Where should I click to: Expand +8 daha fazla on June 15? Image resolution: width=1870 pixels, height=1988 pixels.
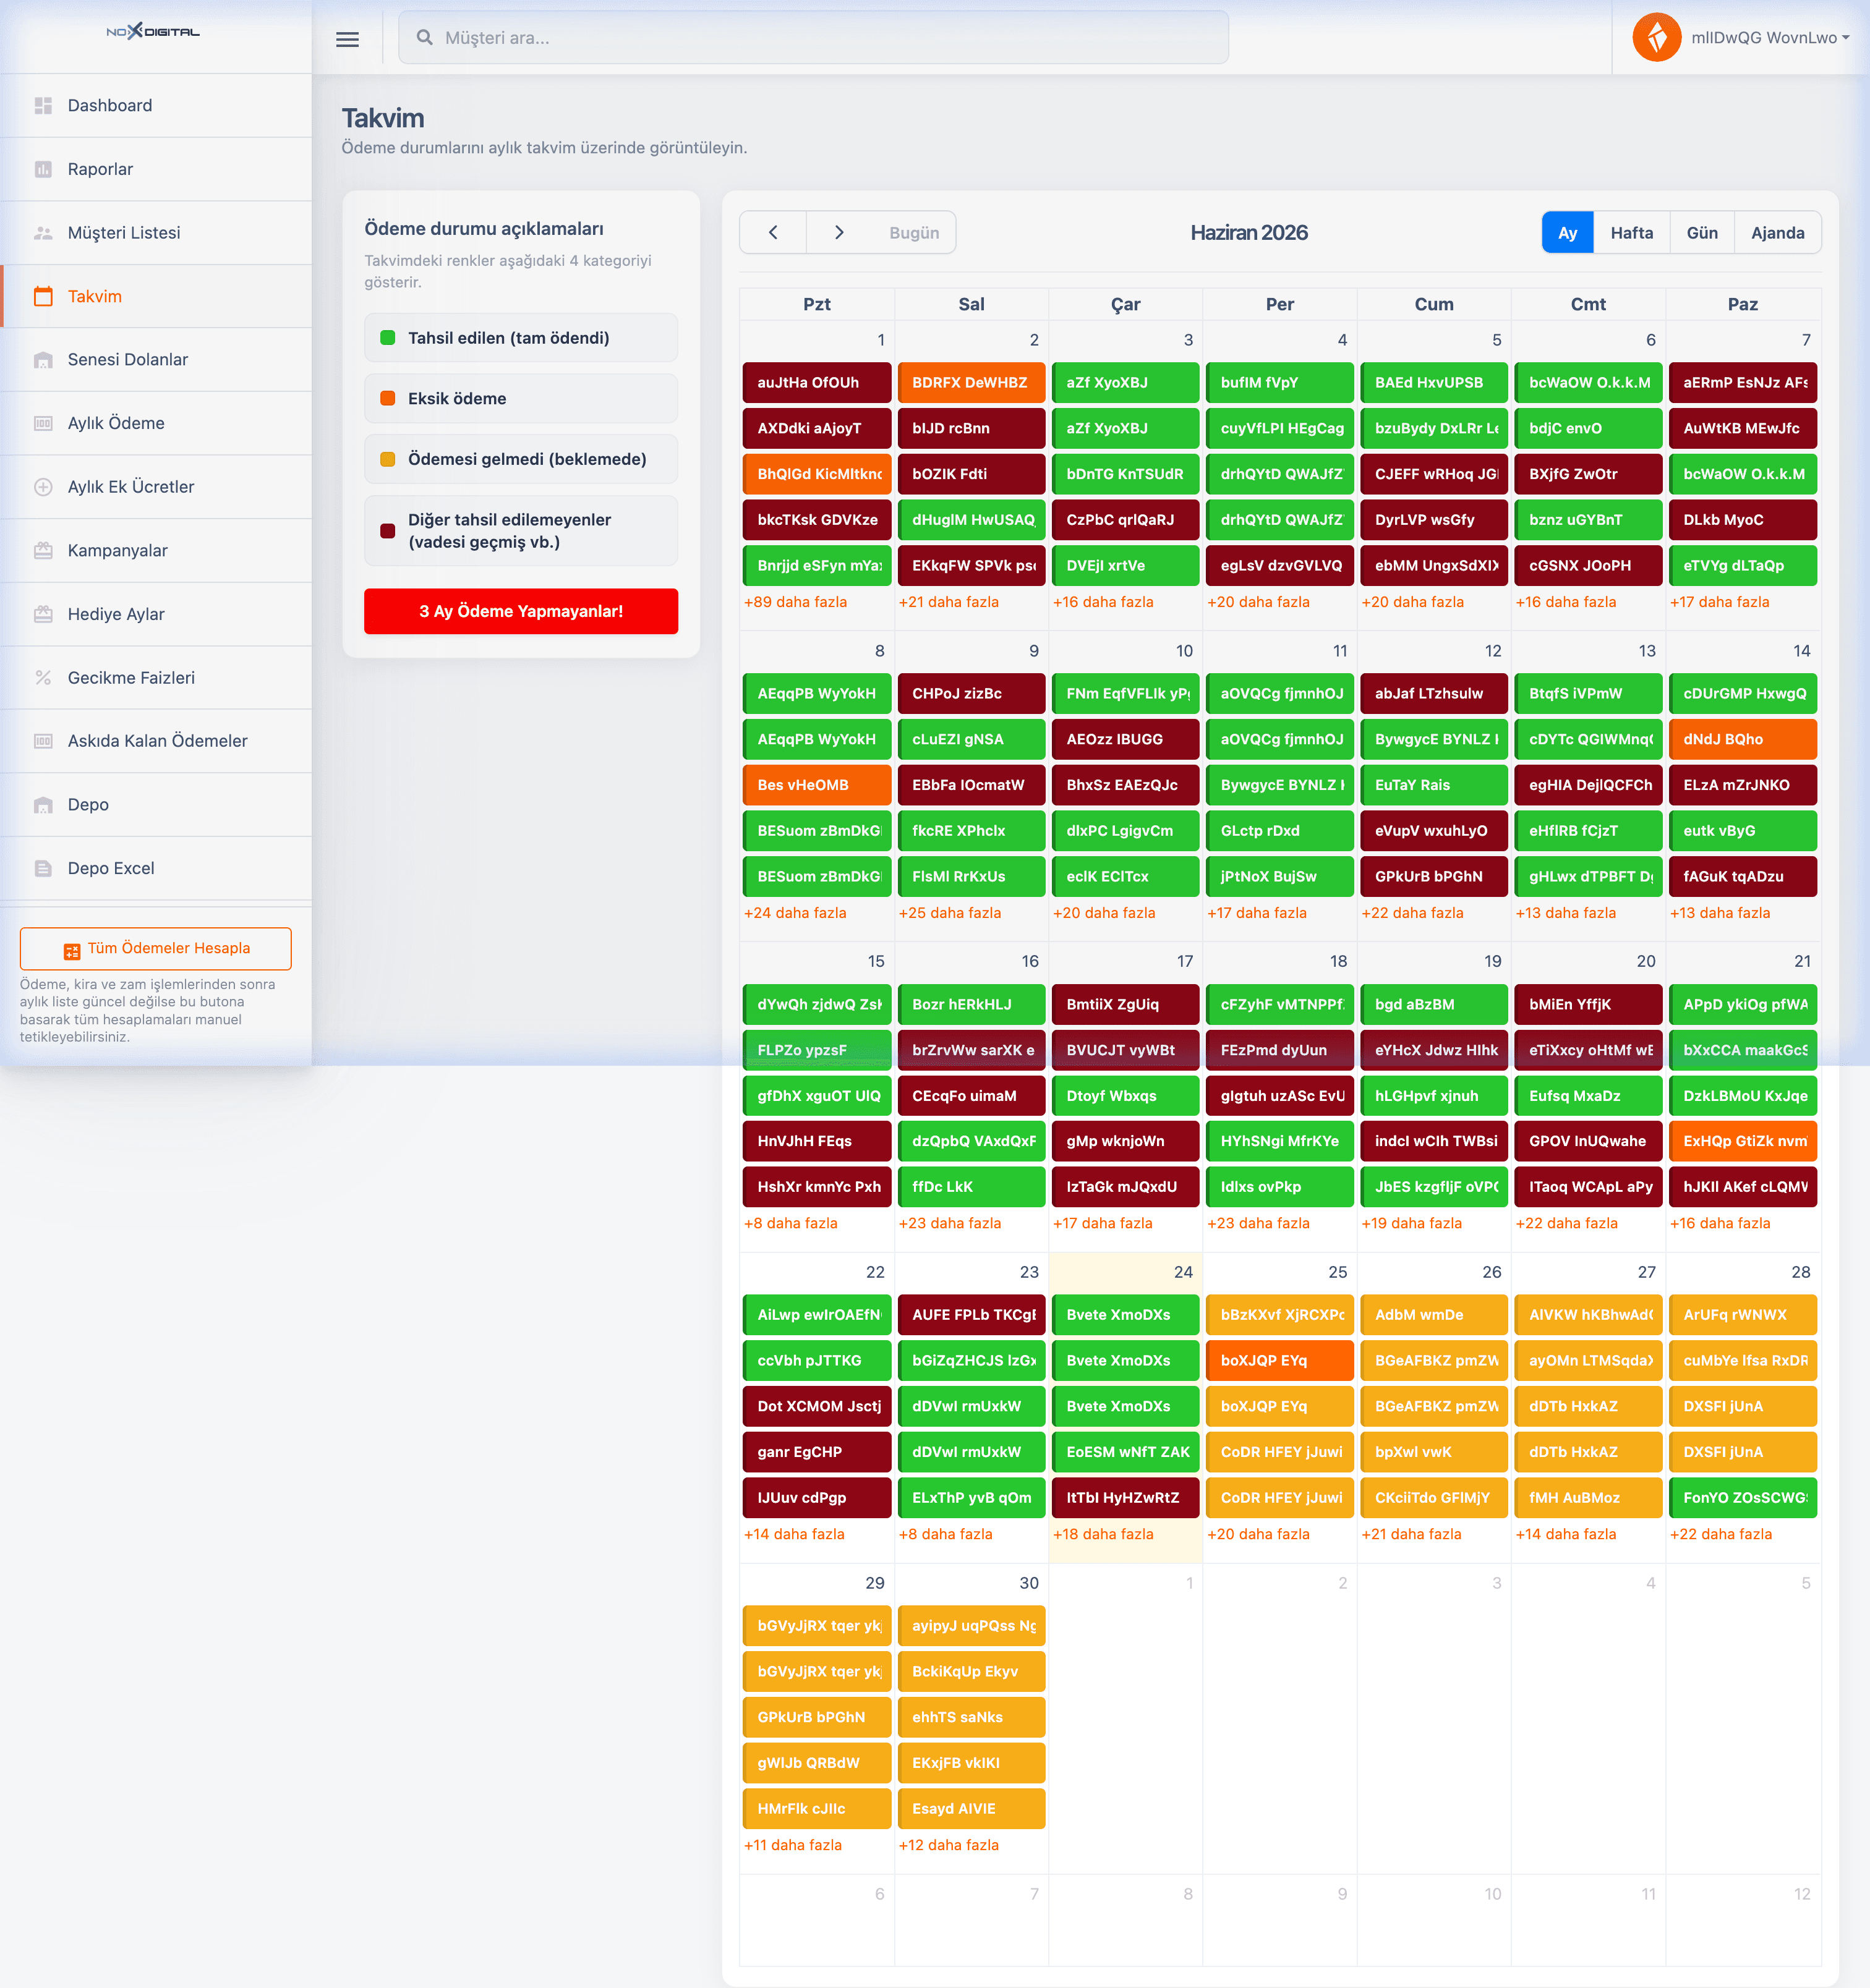pyautogui.click(x=790, y=1223)
